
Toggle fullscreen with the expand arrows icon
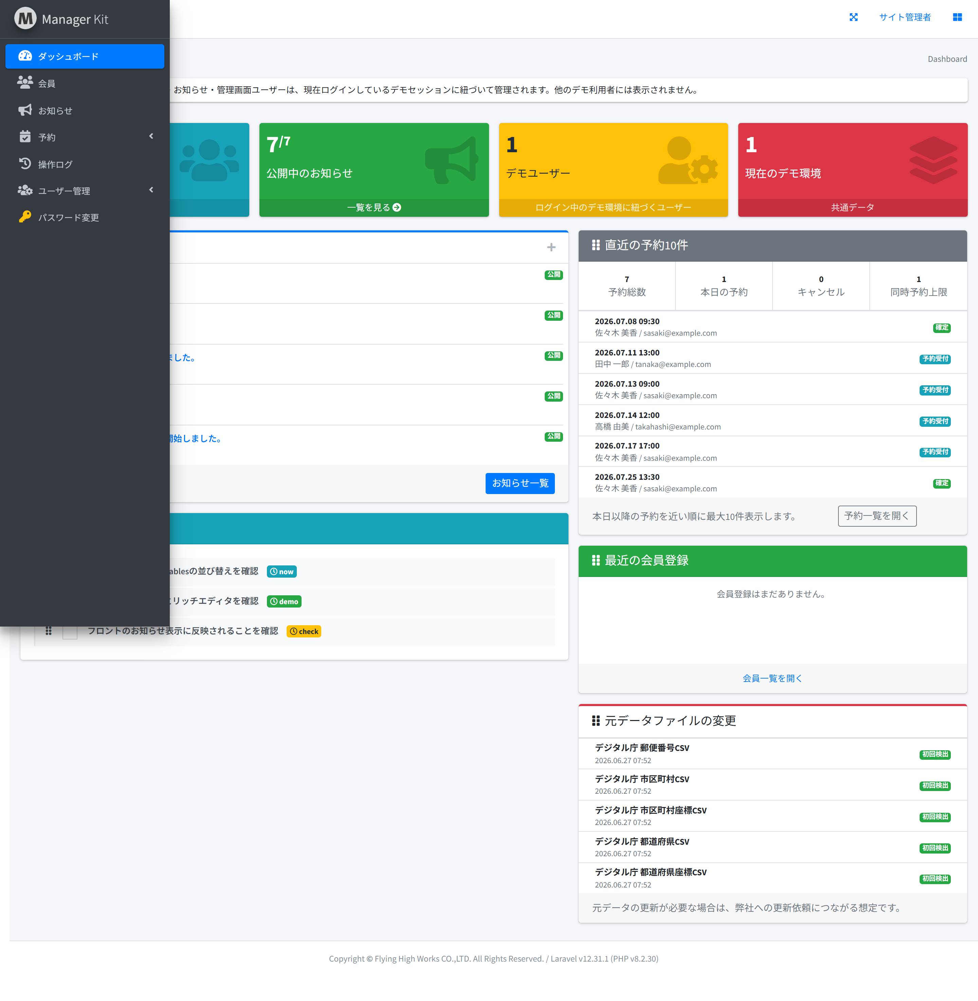pos(853,17)
